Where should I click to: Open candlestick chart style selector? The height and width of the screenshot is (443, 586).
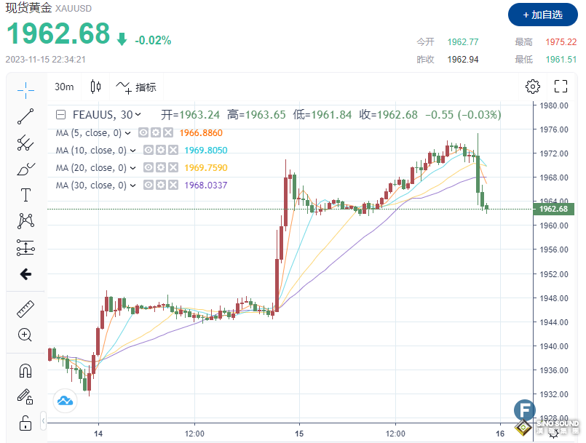point(95,87)
